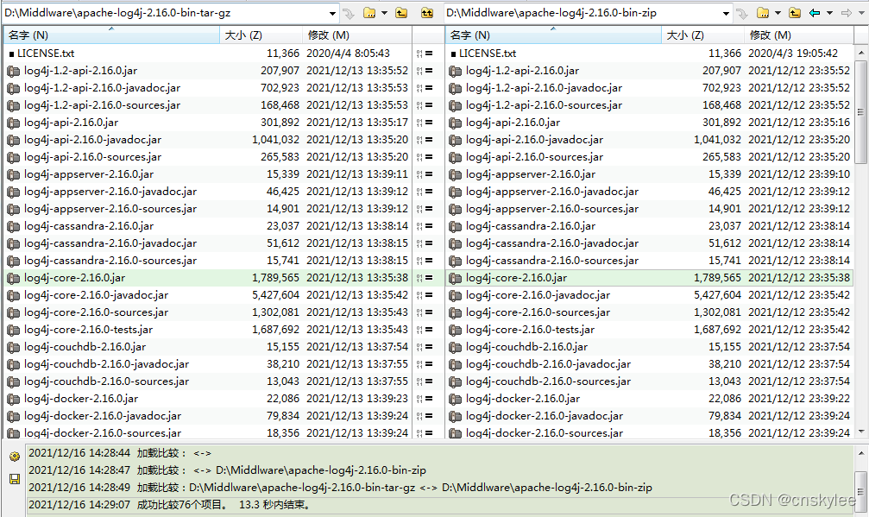869x517 pixels.
Task: Click the right pane log4j-core-2.16.0-tests.jar file icon
Action: 455,331
